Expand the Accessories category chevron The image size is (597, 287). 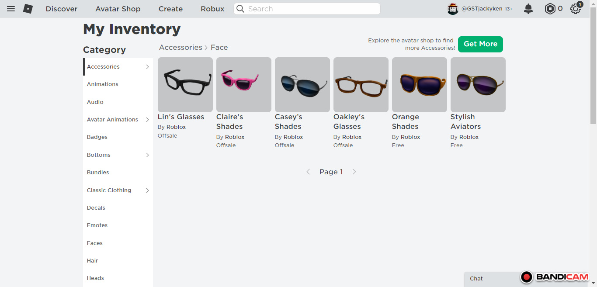[x=147, y=67]
